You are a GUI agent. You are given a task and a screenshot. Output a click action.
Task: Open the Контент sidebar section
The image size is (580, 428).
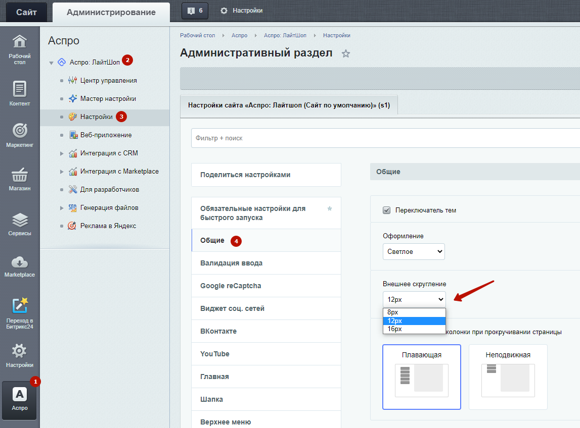[20, 93]
